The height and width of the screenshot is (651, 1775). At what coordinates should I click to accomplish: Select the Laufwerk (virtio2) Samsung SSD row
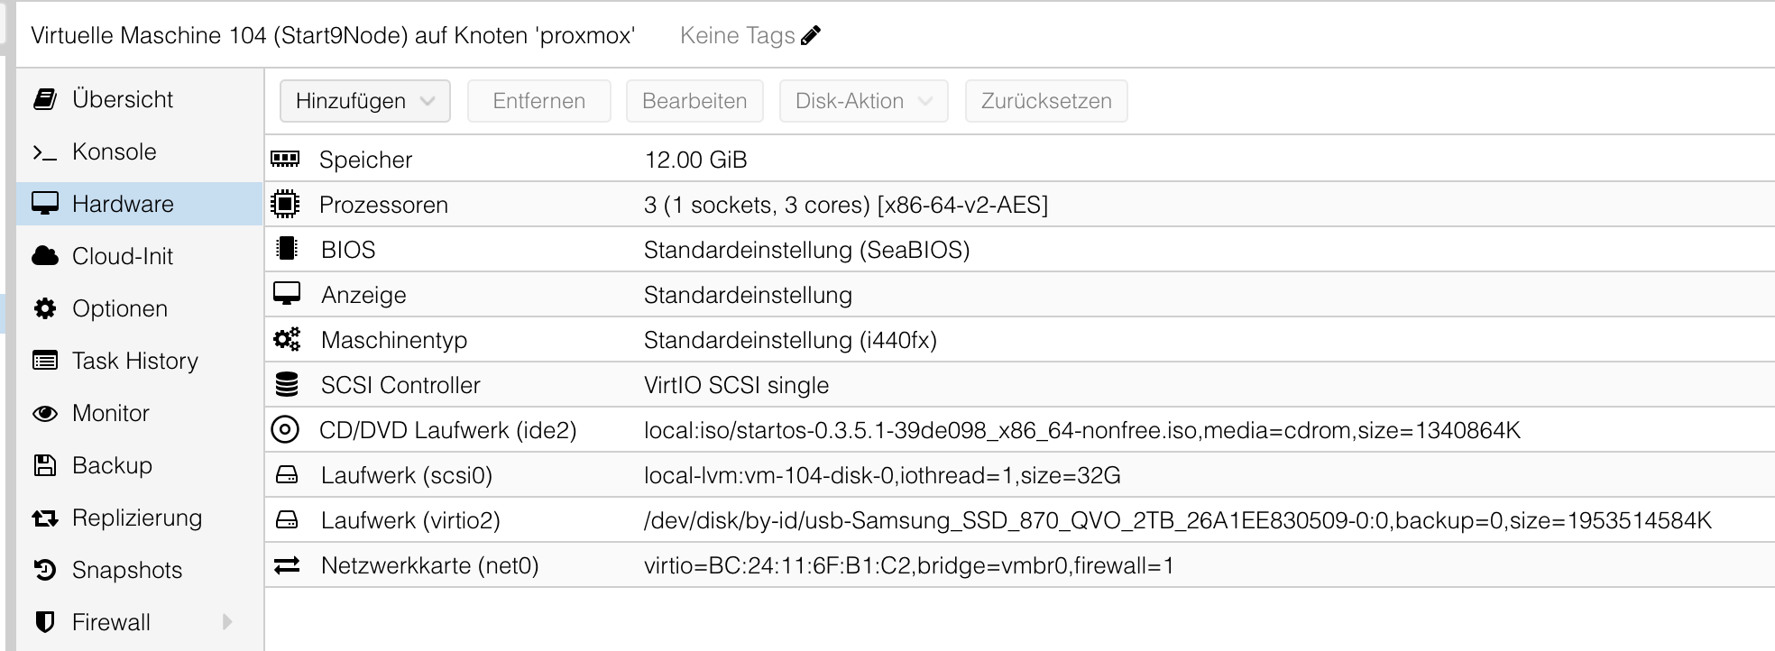[1020, 520]
